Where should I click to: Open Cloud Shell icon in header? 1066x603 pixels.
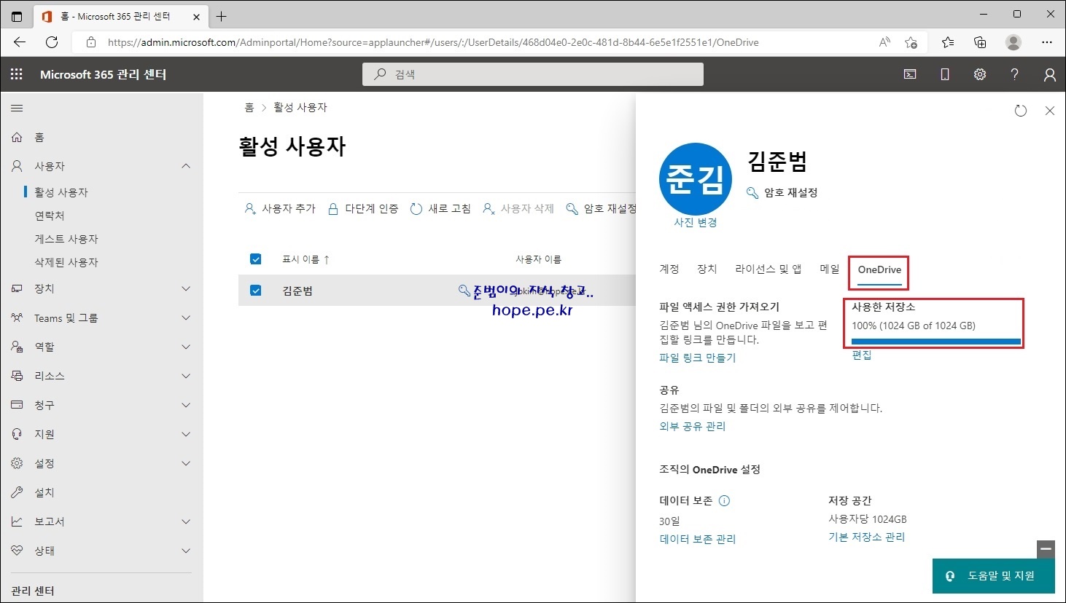click(x=910, y=74)
